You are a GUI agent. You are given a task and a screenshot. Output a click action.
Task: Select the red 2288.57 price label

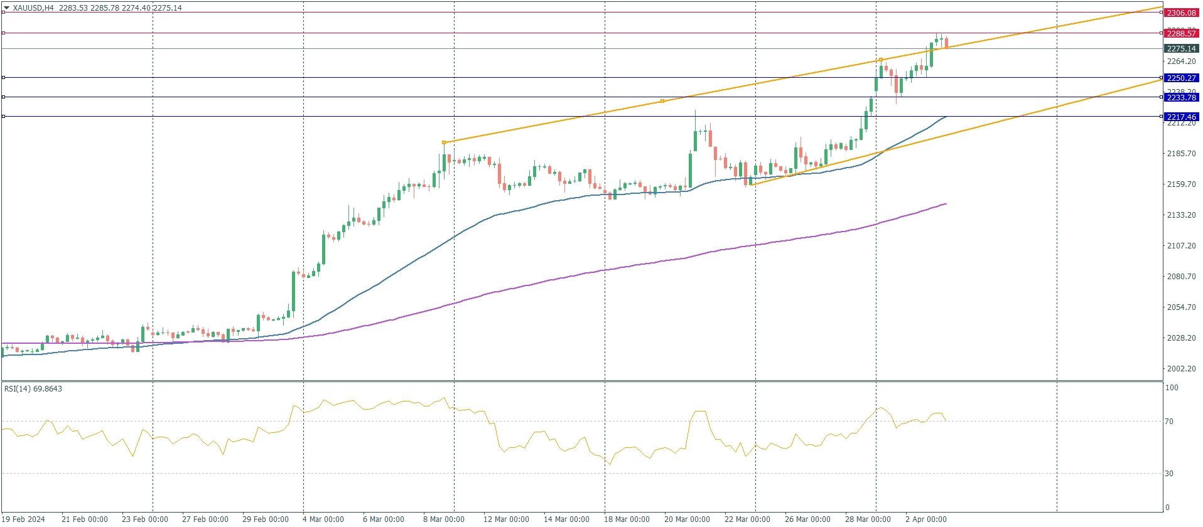(1181, 33)
